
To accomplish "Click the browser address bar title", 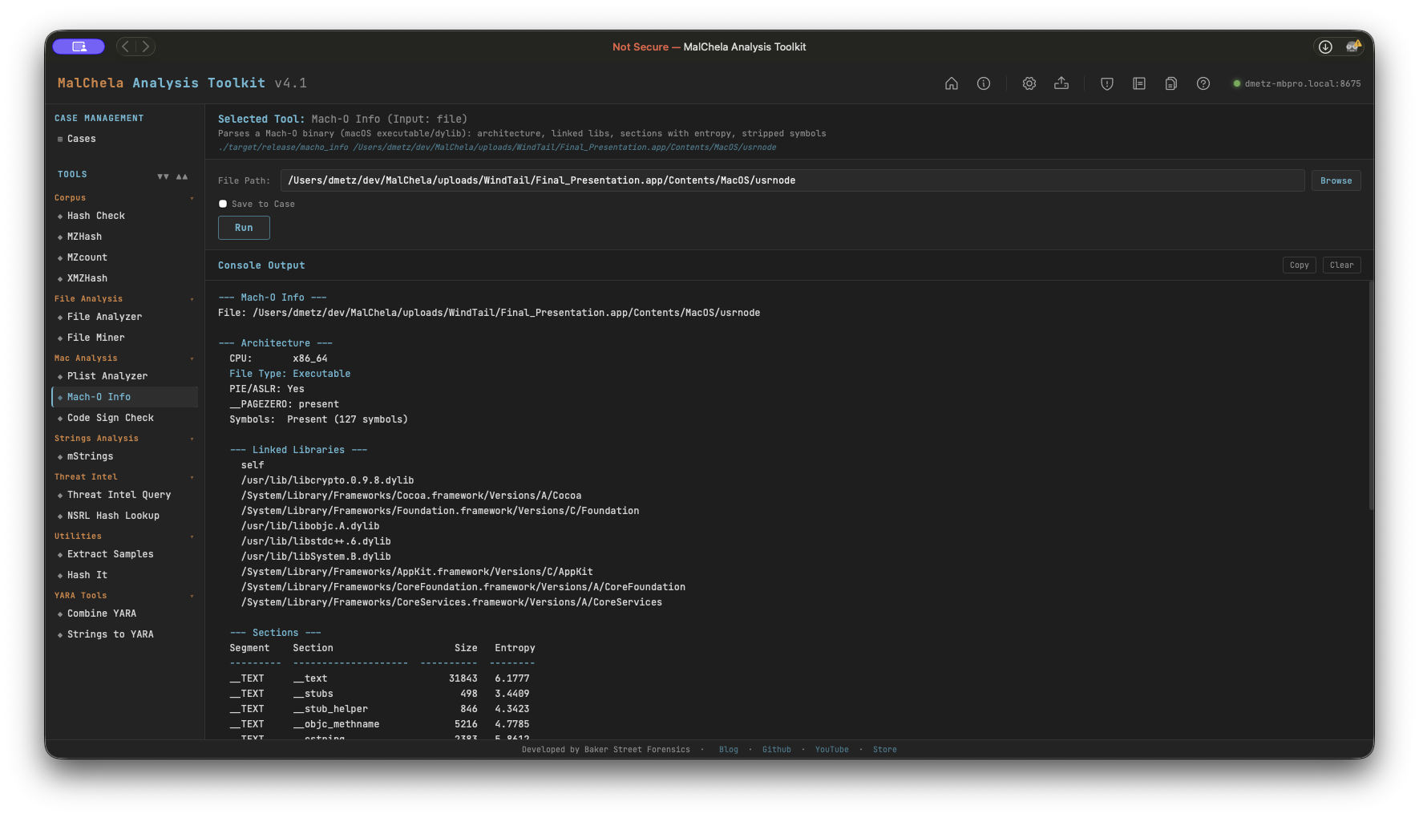I will tap(709, 47).
